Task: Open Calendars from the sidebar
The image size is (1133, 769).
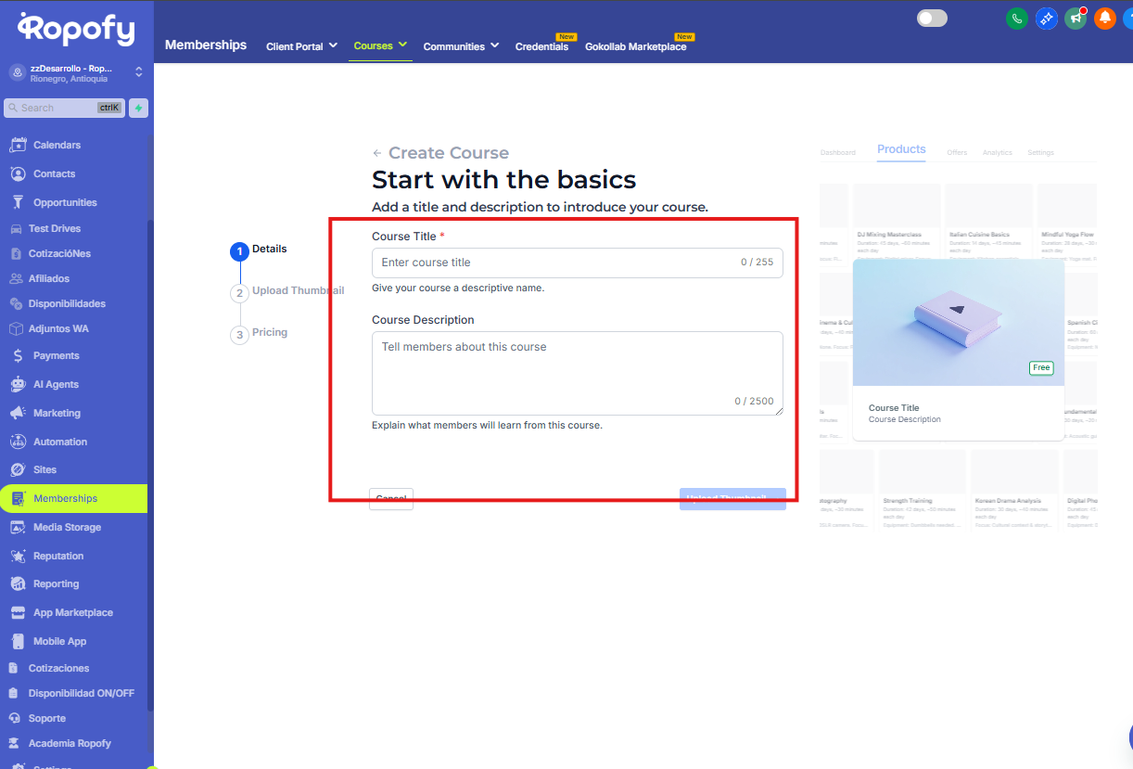Action: point(57,145)
